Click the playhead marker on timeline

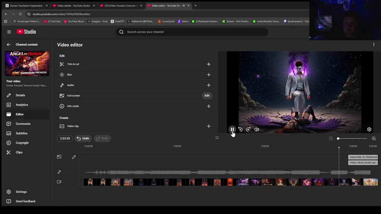pos(339,148)
